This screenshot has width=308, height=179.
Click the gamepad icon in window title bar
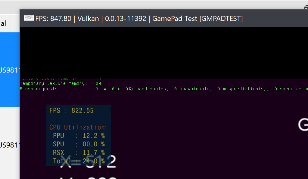pos(29,18)
